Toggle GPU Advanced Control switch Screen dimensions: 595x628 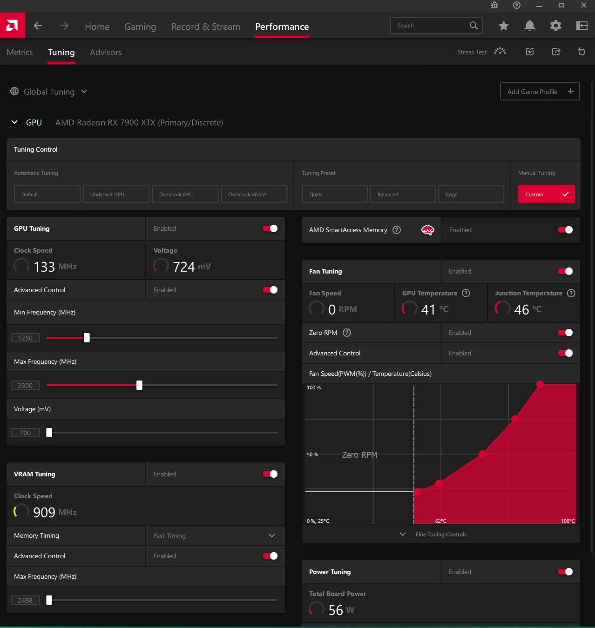coord(270,290)
